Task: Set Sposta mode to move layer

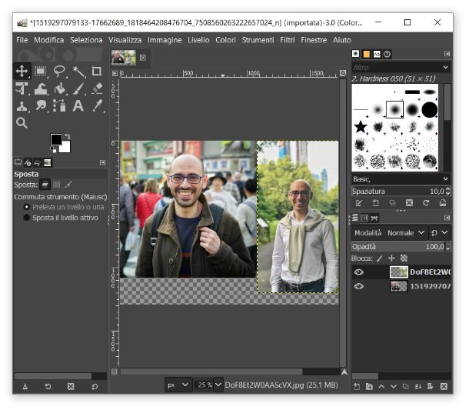Action: click(x=45, y=185)
